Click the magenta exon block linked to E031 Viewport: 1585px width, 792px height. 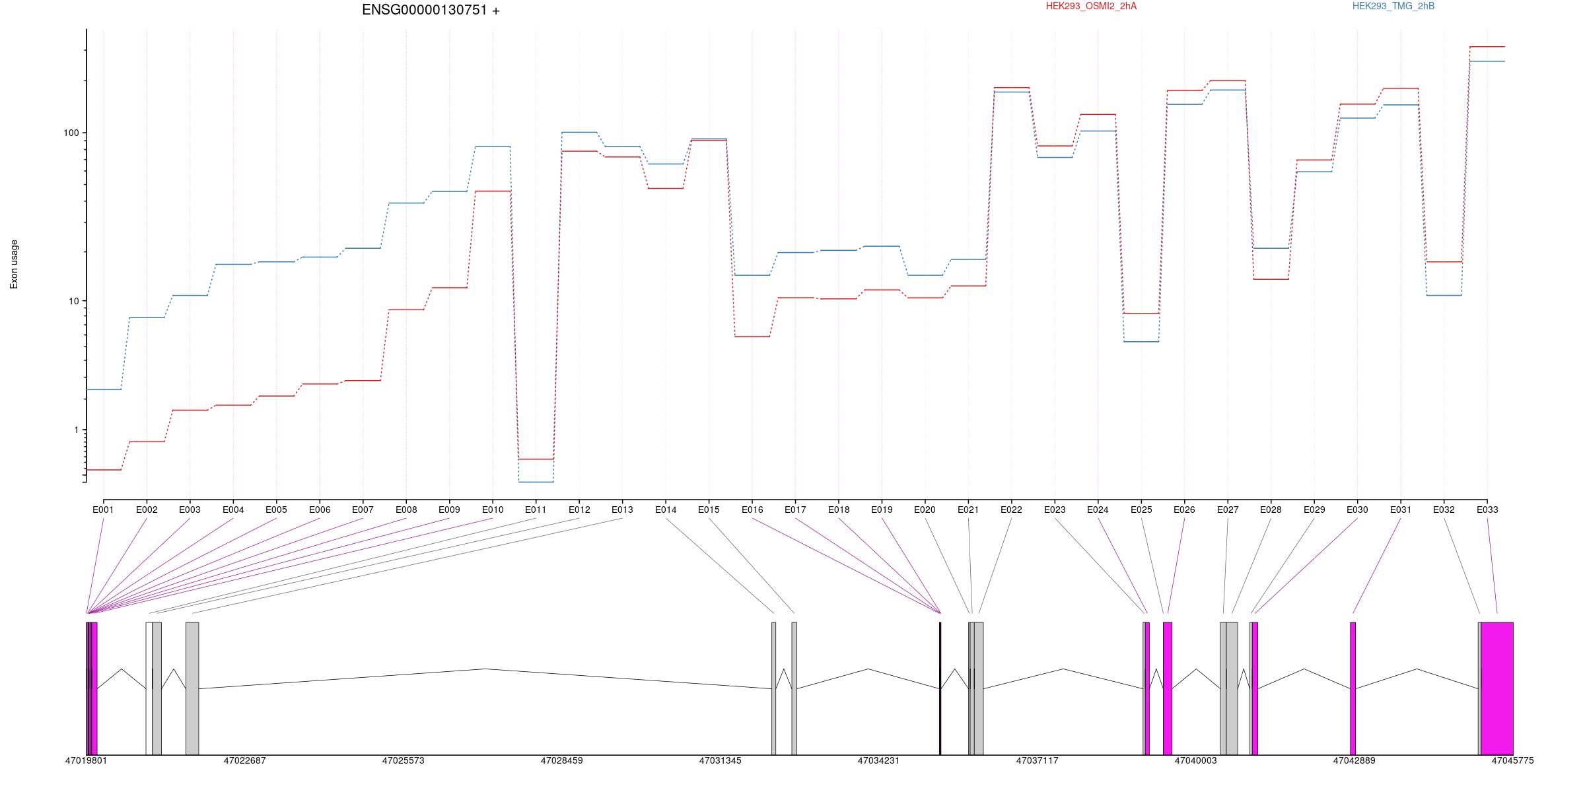click(x=1353, y=688)
